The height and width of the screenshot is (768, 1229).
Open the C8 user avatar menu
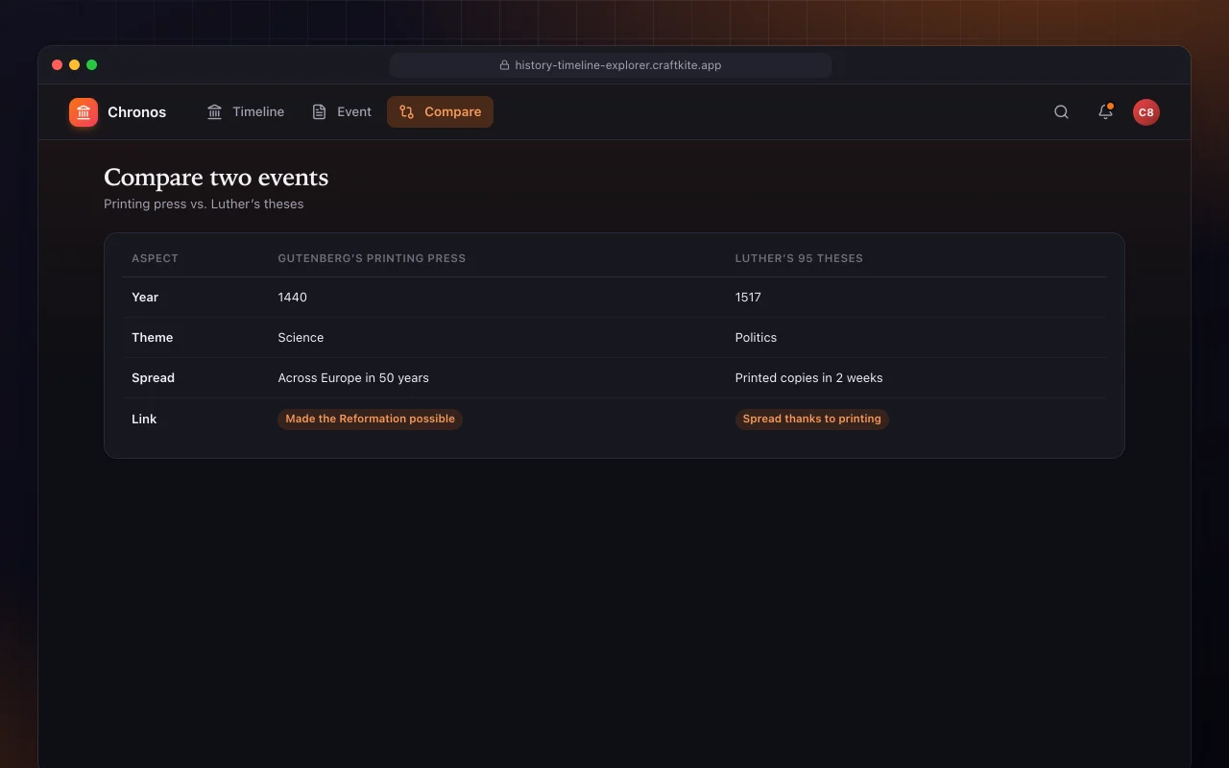[x=1145, y=112]
